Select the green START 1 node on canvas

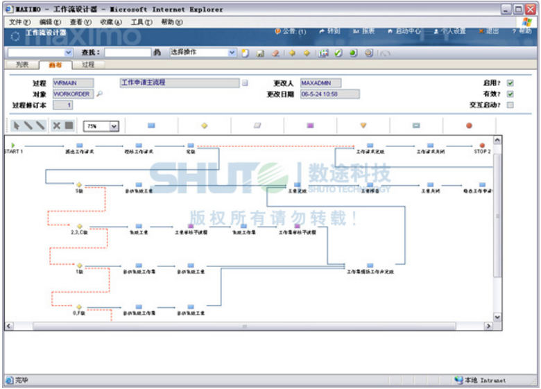(13, 145)
